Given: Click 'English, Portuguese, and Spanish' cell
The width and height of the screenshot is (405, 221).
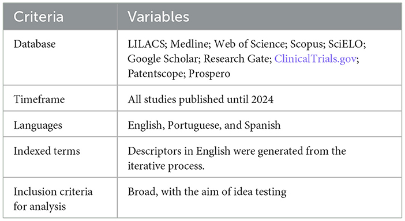Looking at the screenshot, I should (x=204, y=125).
